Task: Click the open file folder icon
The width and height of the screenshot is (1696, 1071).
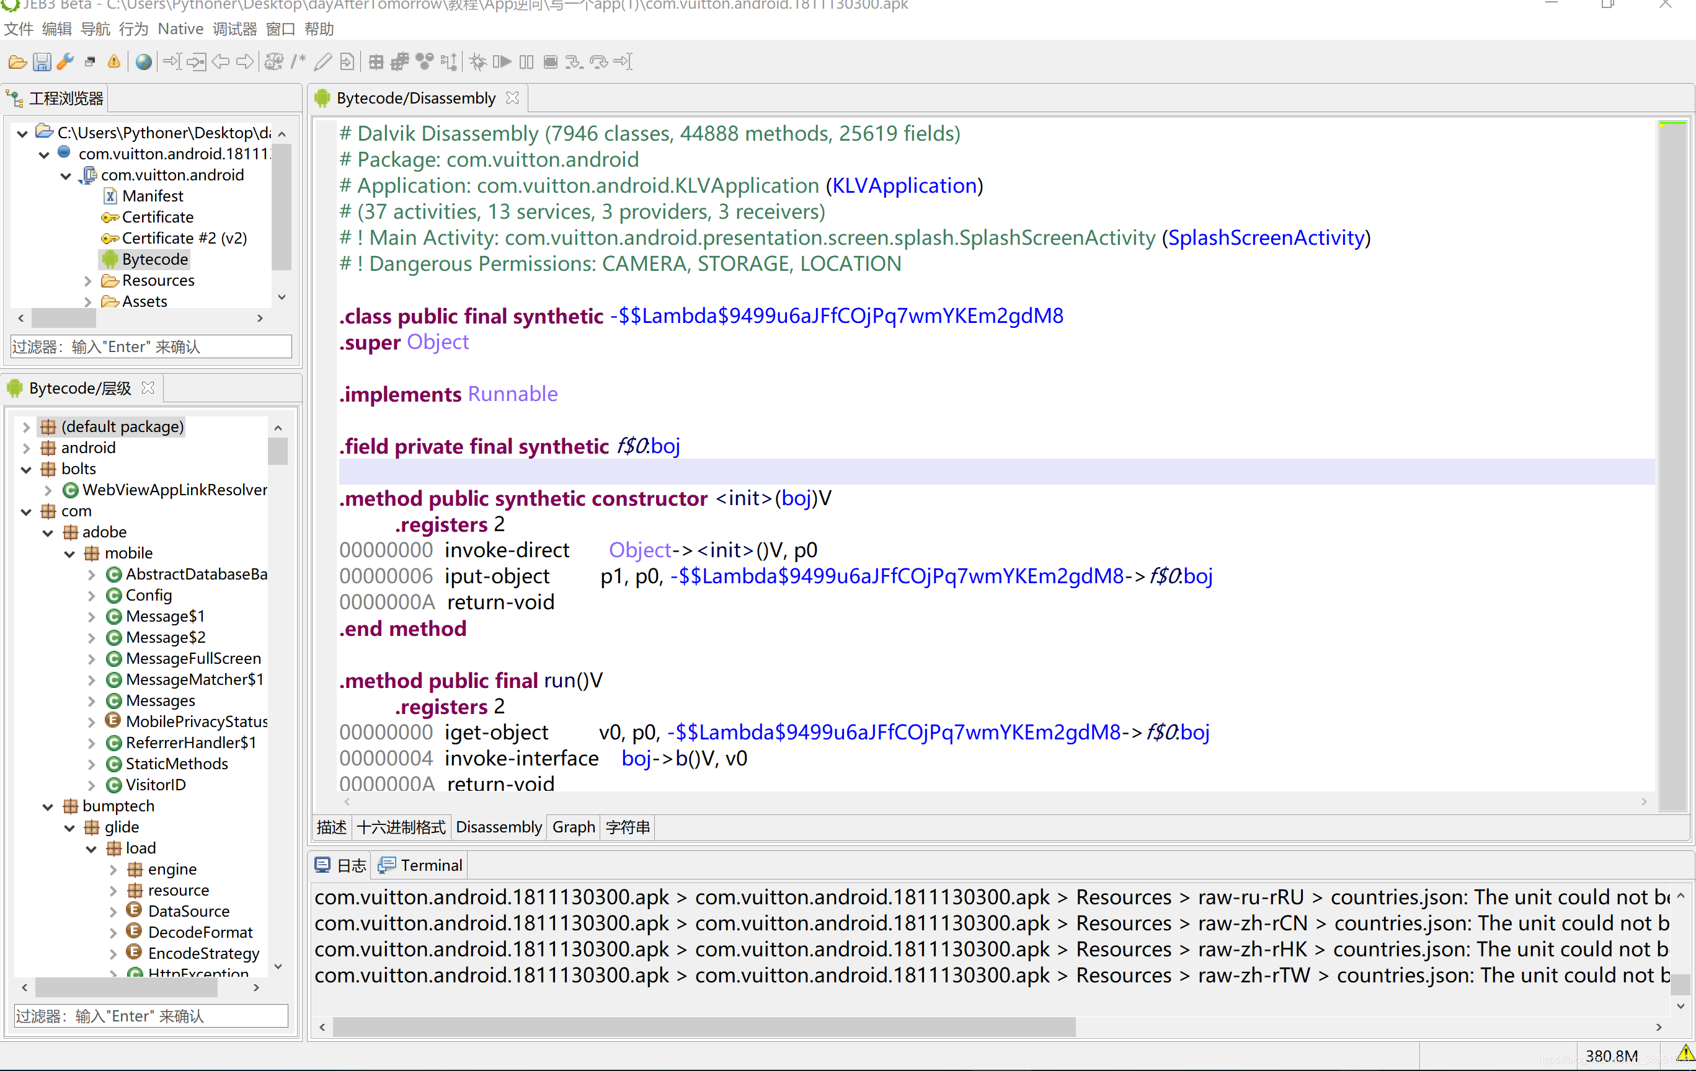Action: 17,62
